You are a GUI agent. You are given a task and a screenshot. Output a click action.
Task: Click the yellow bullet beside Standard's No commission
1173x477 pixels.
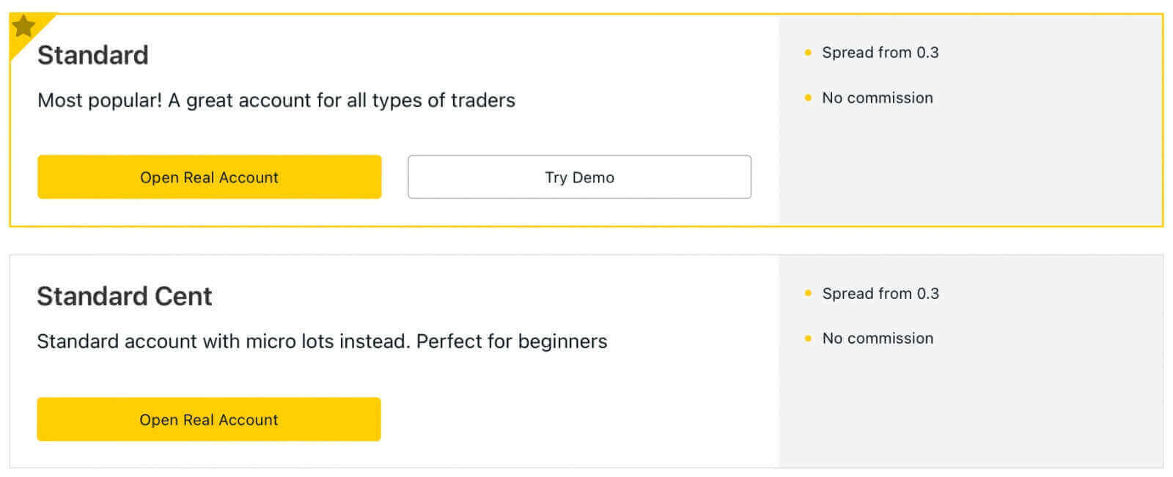(808, 98)
